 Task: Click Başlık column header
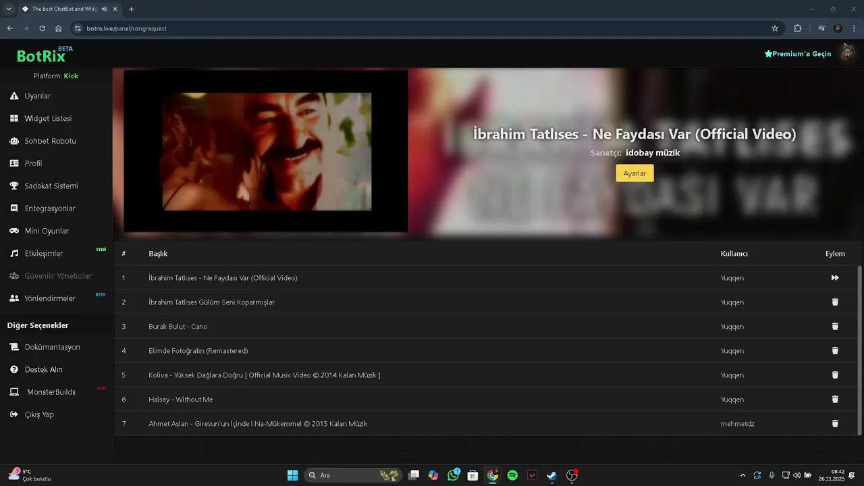158,253
